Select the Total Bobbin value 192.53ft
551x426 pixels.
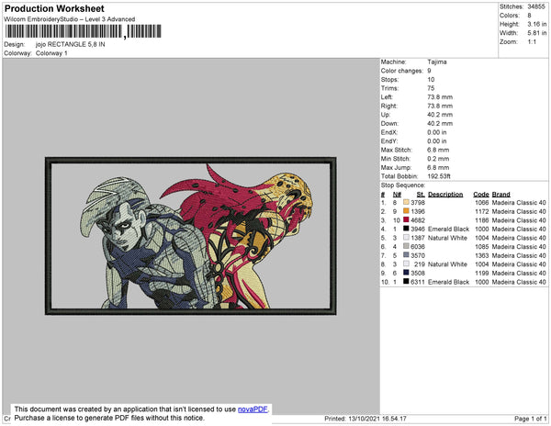click(x=439, y=176)
